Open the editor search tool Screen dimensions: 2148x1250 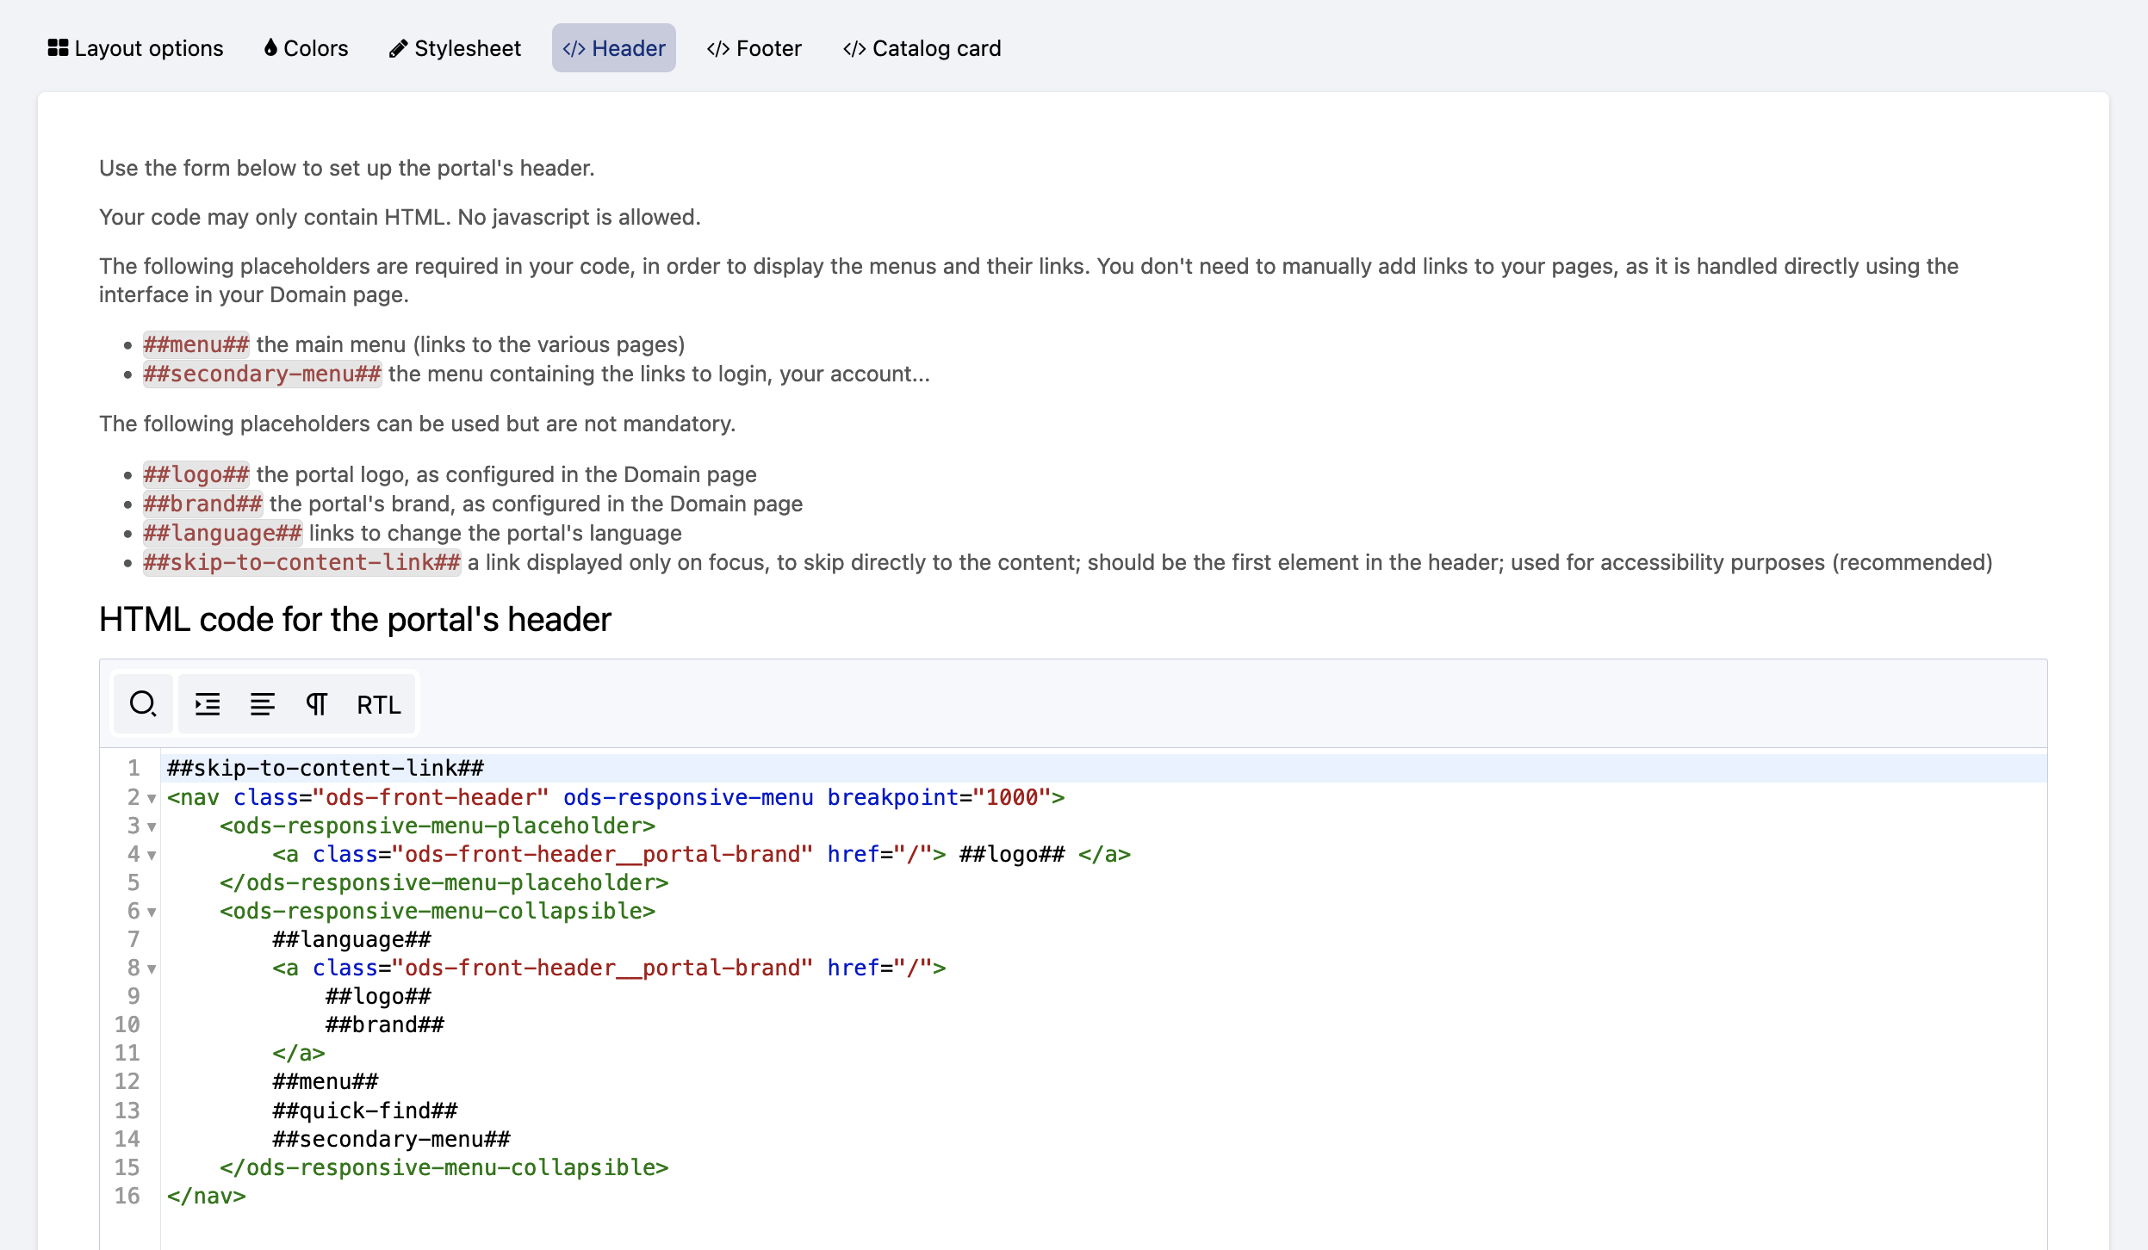click(143, 704)
